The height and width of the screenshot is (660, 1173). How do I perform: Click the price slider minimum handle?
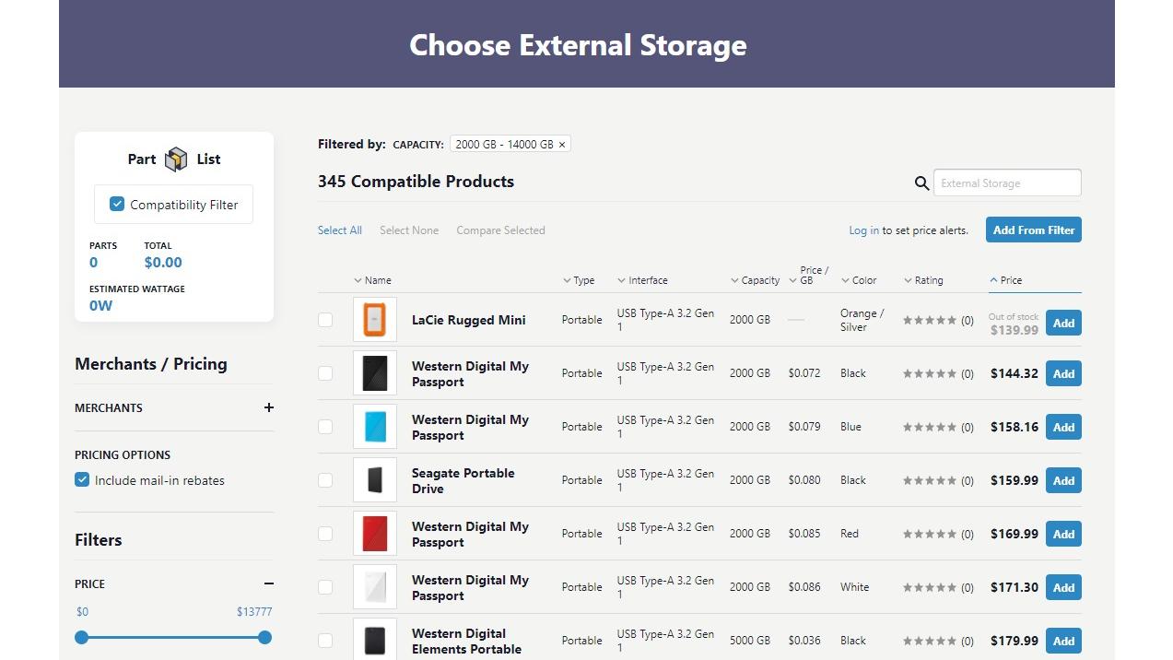82,637
